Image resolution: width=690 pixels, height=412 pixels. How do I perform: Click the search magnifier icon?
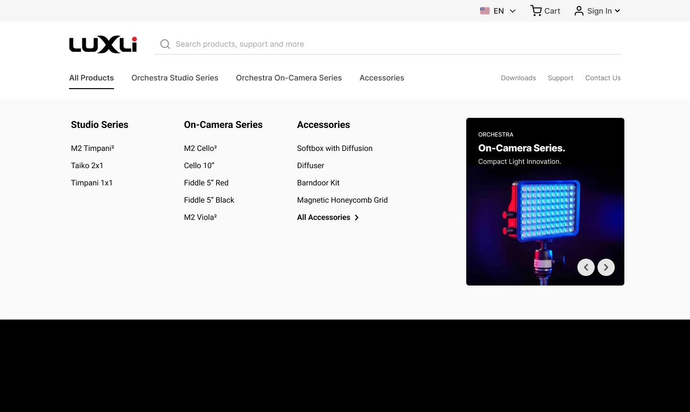(165, 44)
